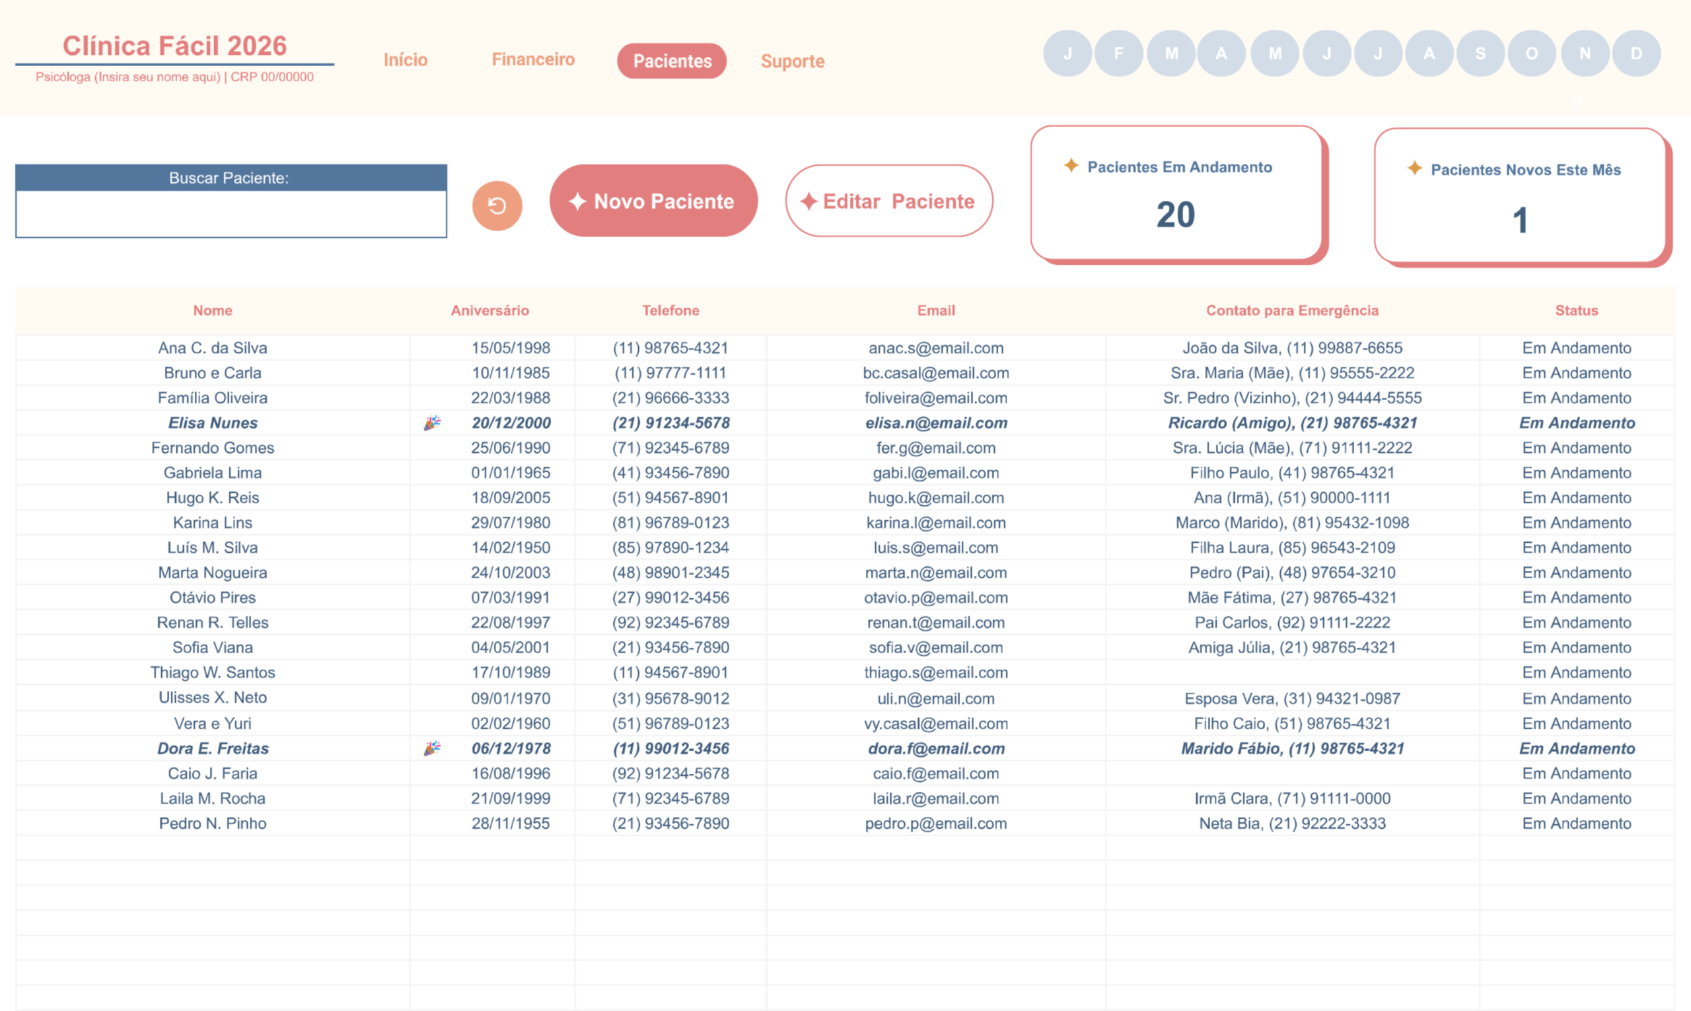
Task: Click the party icon beside Elisa Nunes' birthday
Action: tap(432, 423)
